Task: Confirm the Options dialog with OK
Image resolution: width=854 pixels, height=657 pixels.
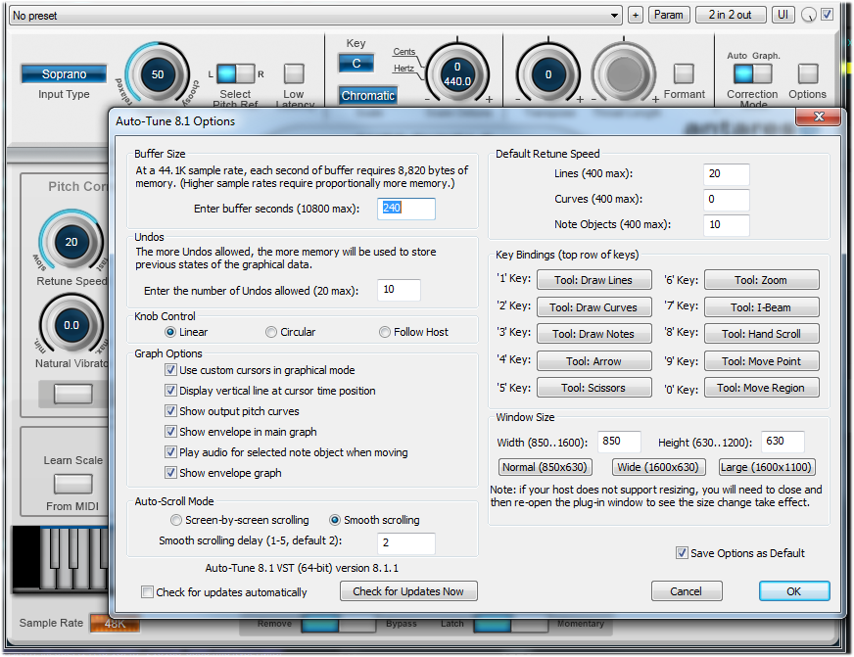Action: point(794,591)
